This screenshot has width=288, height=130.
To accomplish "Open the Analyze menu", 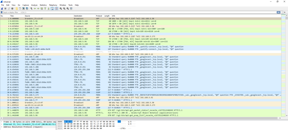I will 34,5.
